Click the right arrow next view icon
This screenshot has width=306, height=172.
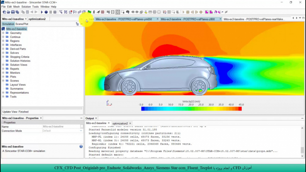pos(137,12)
